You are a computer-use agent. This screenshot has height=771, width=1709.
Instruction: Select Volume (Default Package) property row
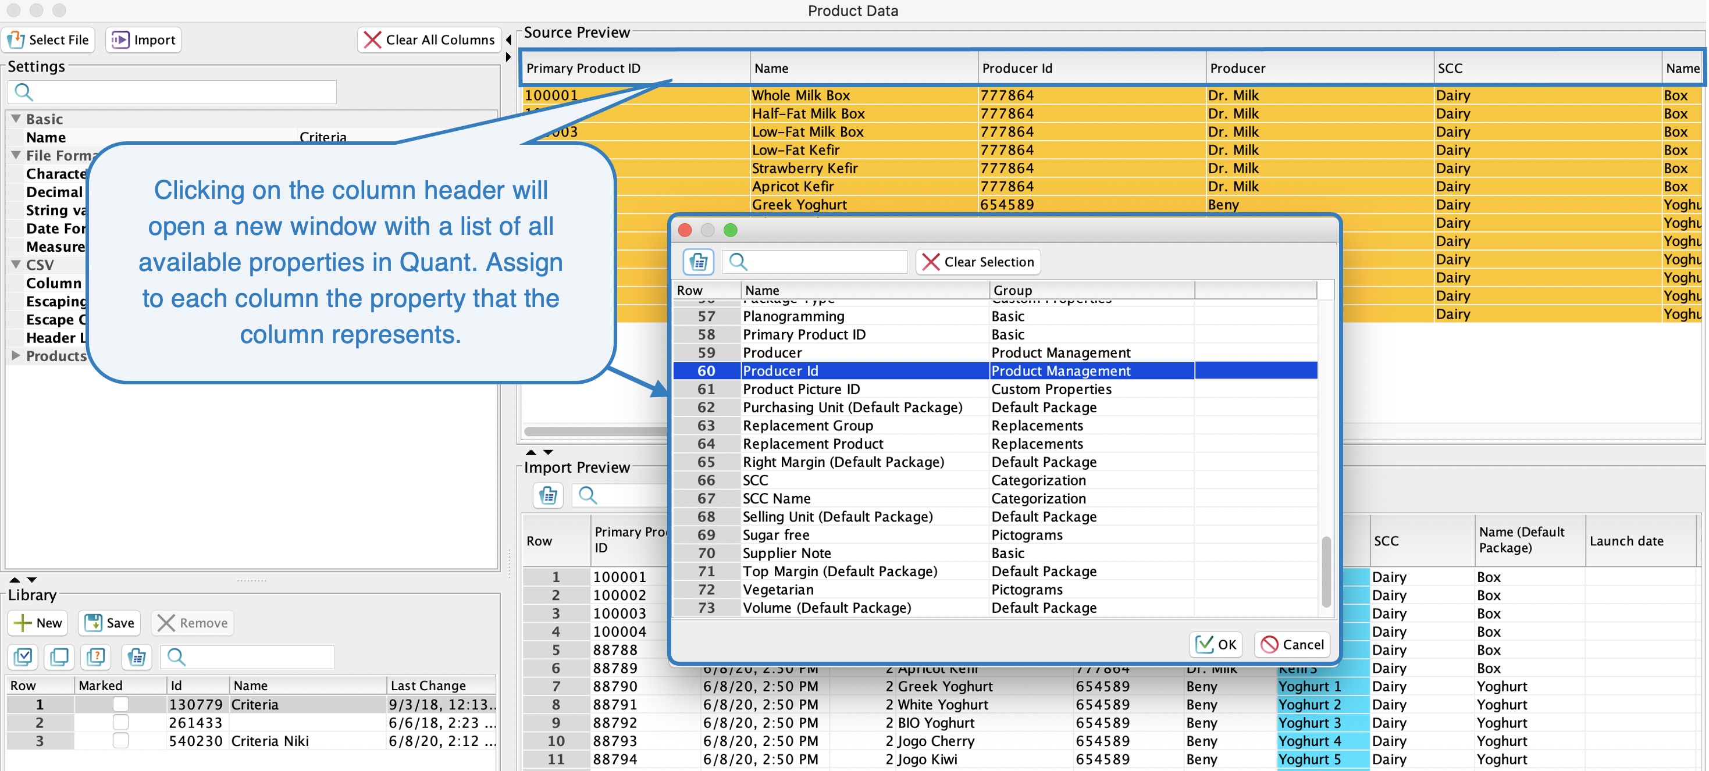tap(995, 608)
